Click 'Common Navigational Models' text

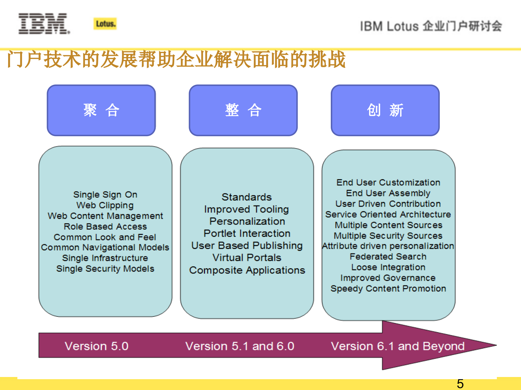point(105,248)
